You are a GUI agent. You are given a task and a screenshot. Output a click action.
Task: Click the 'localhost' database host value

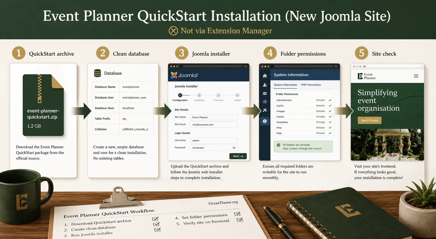[x=128, y=108]
